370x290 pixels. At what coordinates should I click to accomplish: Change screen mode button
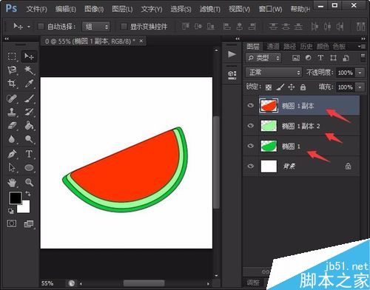tap(29, 224)
